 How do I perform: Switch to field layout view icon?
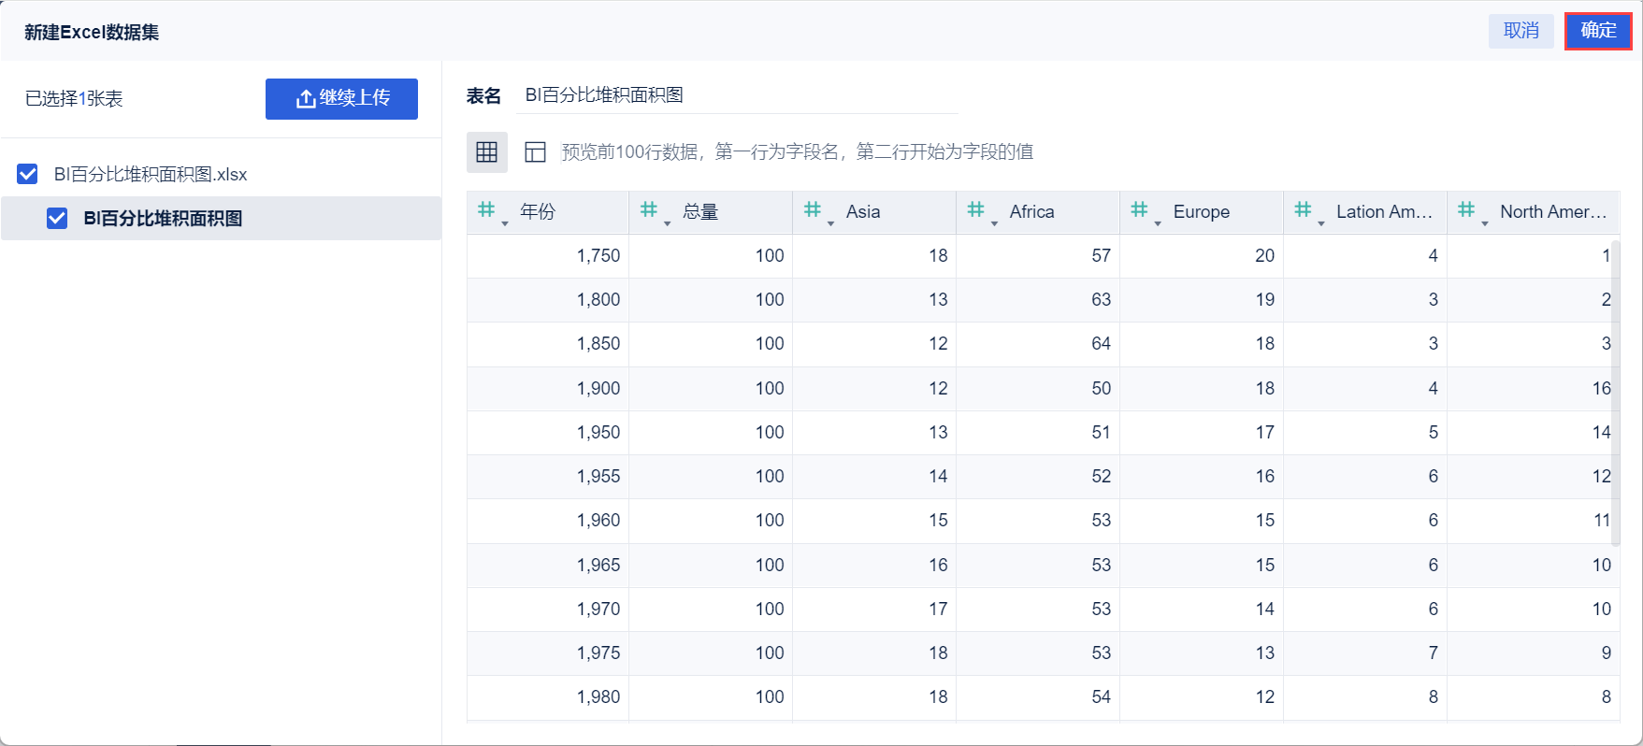[535, 152]
